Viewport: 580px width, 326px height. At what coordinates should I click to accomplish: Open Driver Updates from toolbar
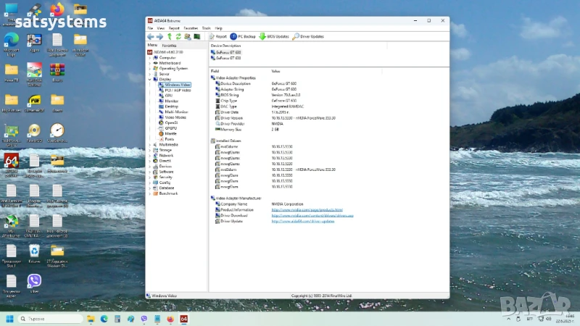pos(307,36)
